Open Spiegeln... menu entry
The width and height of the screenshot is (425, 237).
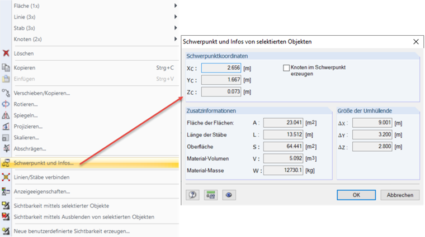click(89, 115)
